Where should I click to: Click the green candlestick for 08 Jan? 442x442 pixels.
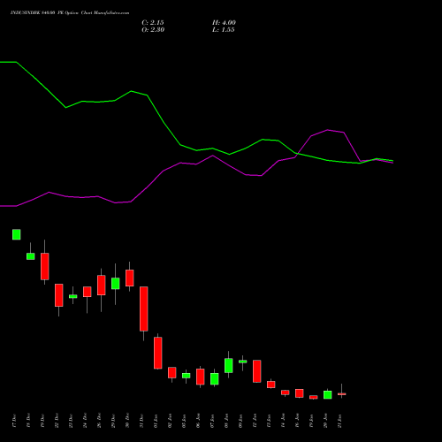[x=229, y=365]
